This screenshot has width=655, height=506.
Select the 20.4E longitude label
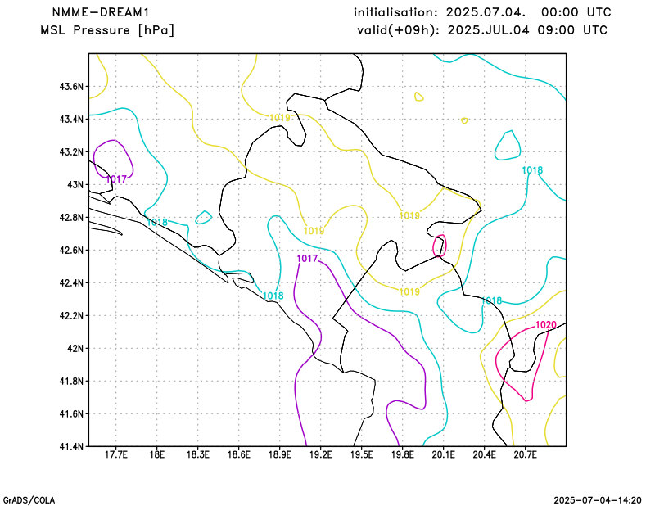pyautogui.click(x=484, y=454)
